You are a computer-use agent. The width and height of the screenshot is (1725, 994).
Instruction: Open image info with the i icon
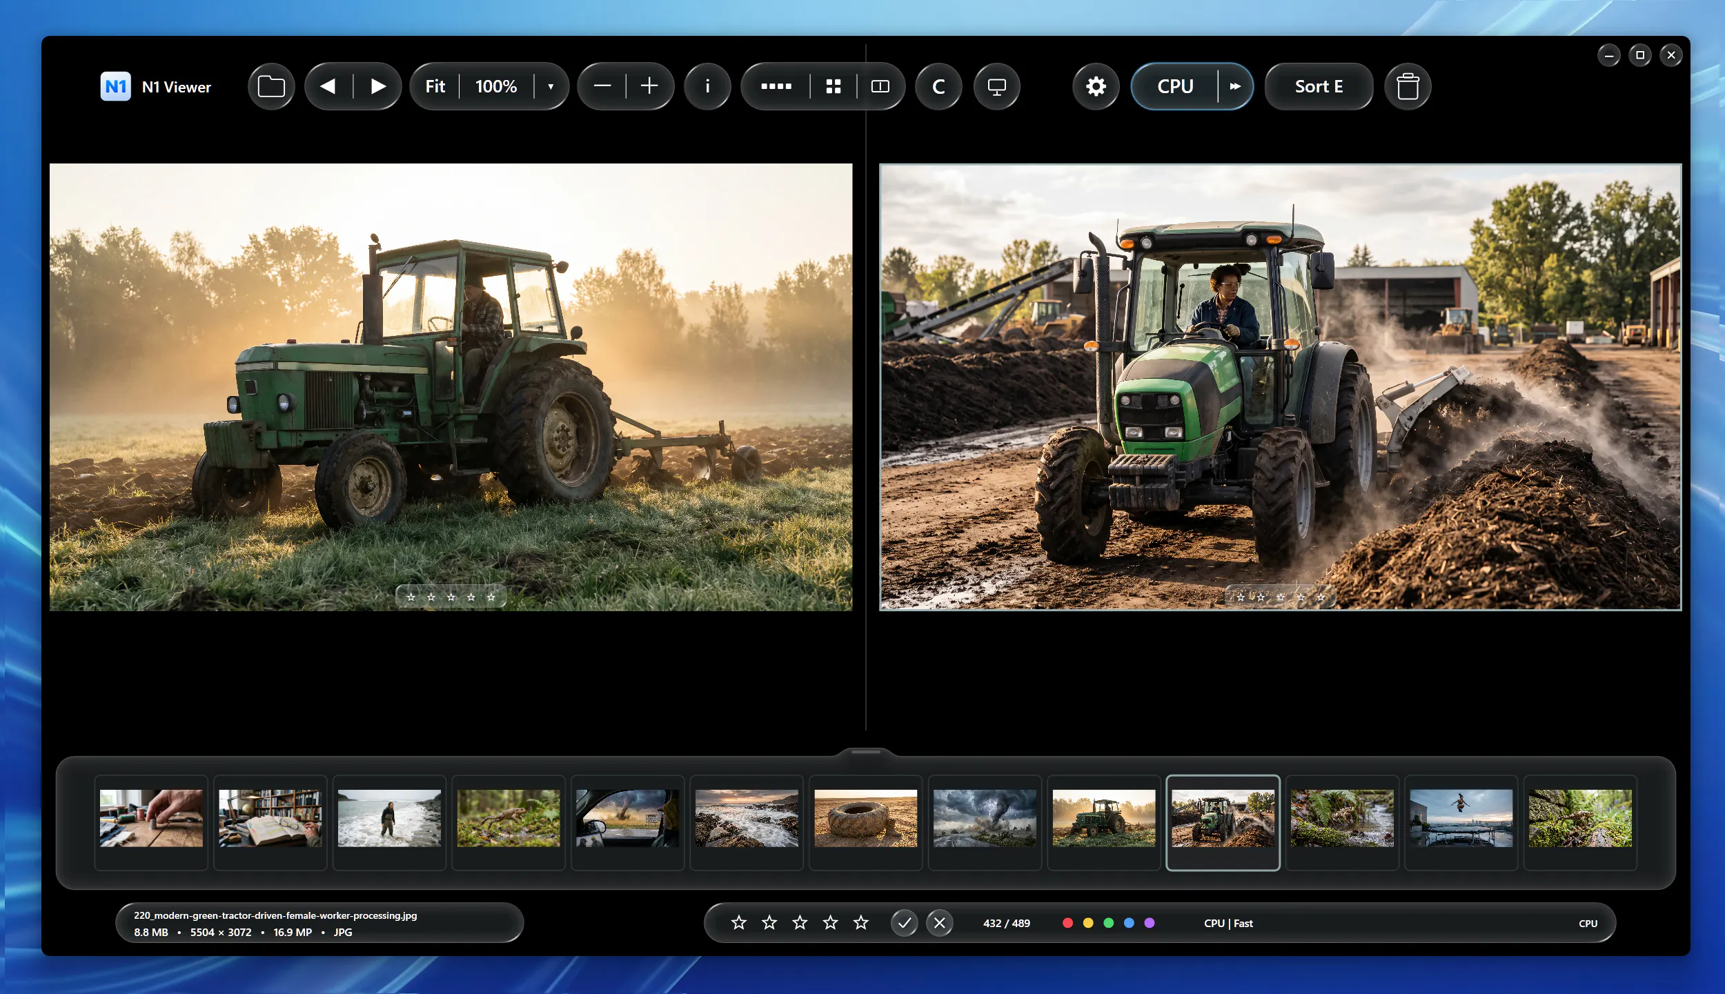tap(707, 86)
